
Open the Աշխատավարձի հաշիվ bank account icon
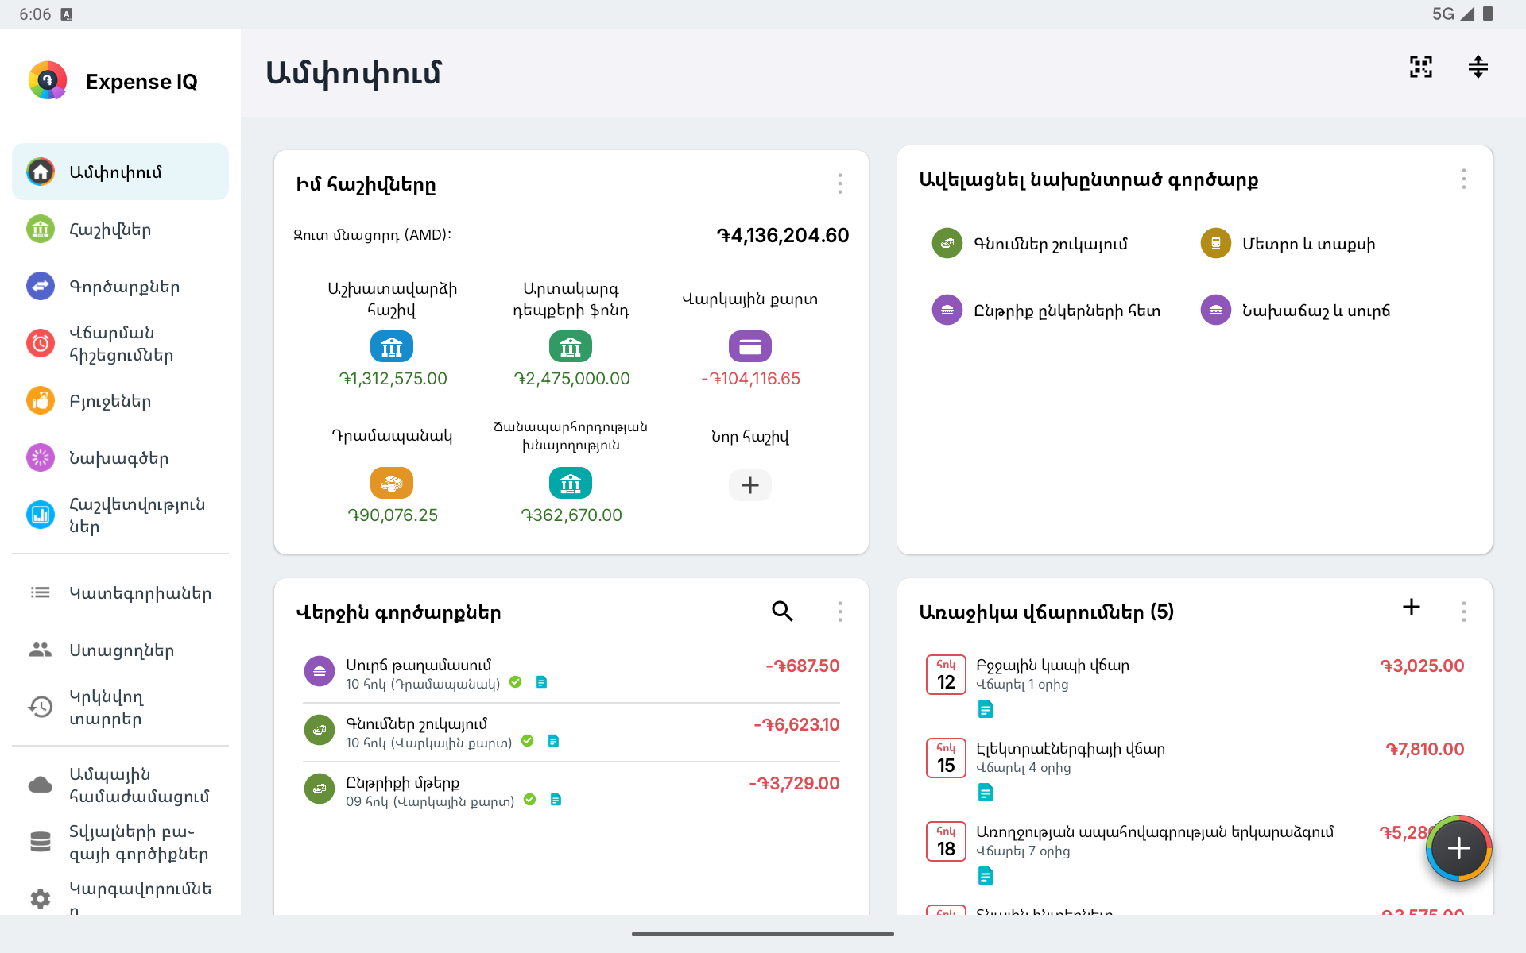[x=392, y=346]
